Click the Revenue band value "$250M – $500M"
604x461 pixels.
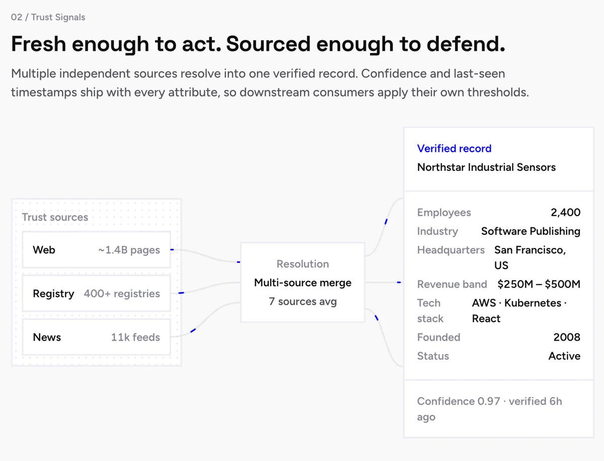pos(539,284)
